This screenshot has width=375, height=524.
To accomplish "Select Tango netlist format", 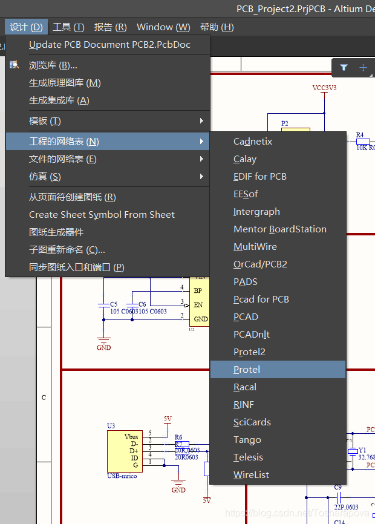I will [278, 440].
